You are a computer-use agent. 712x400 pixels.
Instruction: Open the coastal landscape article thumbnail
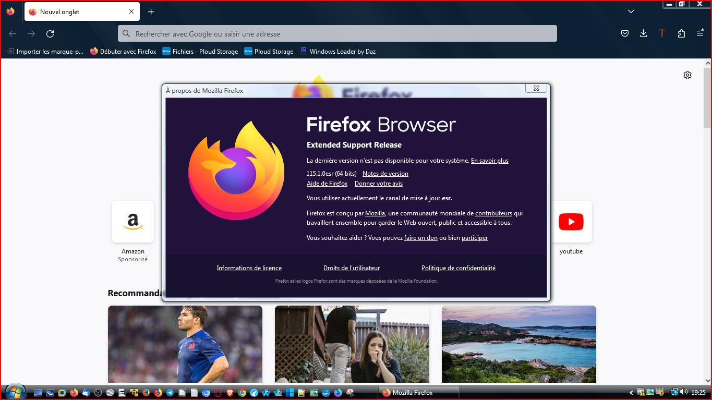click(519, 344)
